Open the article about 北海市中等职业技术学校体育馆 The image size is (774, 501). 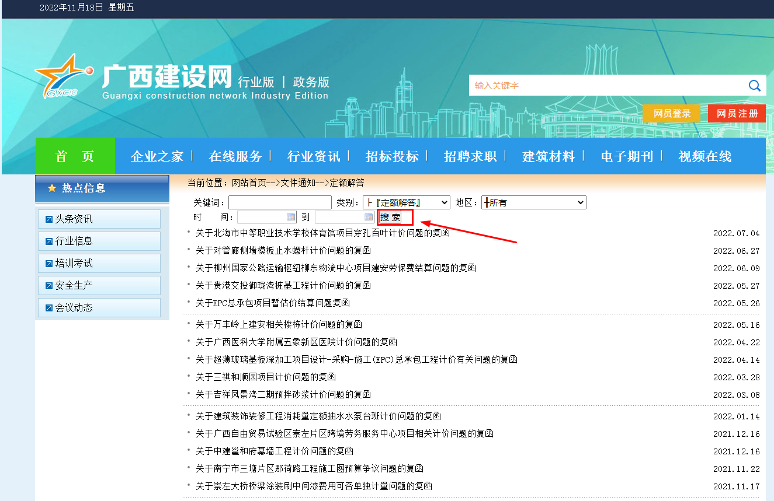click(x=322, y=233)
